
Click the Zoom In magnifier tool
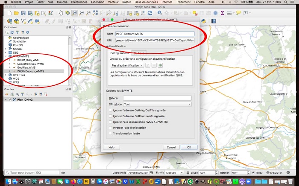(x=75, y=13)
